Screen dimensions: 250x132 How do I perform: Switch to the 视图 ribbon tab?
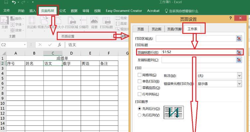coord(97,11)
